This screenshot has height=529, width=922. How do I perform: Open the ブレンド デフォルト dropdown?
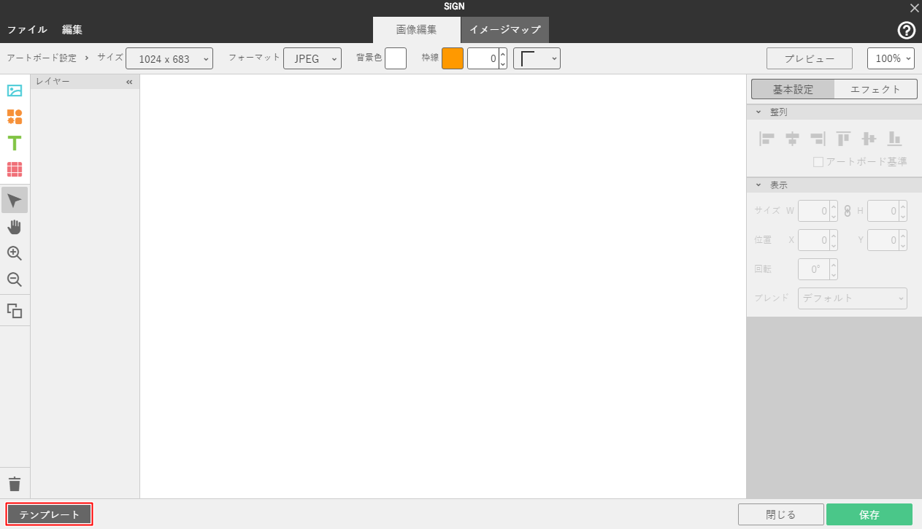[x=853, y=298]
